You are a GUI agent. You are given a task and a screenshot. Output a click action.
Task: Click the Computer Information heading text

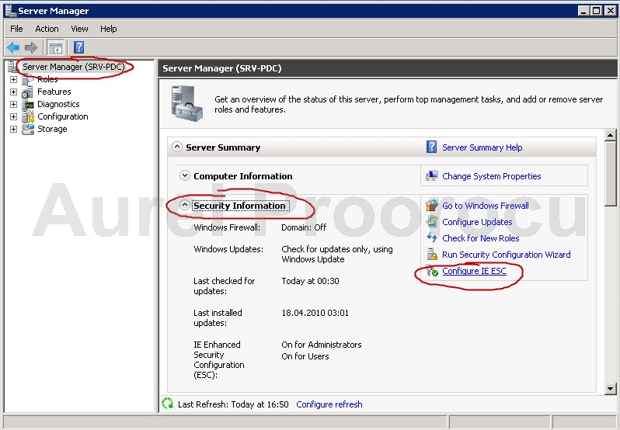tap(242, 176)
